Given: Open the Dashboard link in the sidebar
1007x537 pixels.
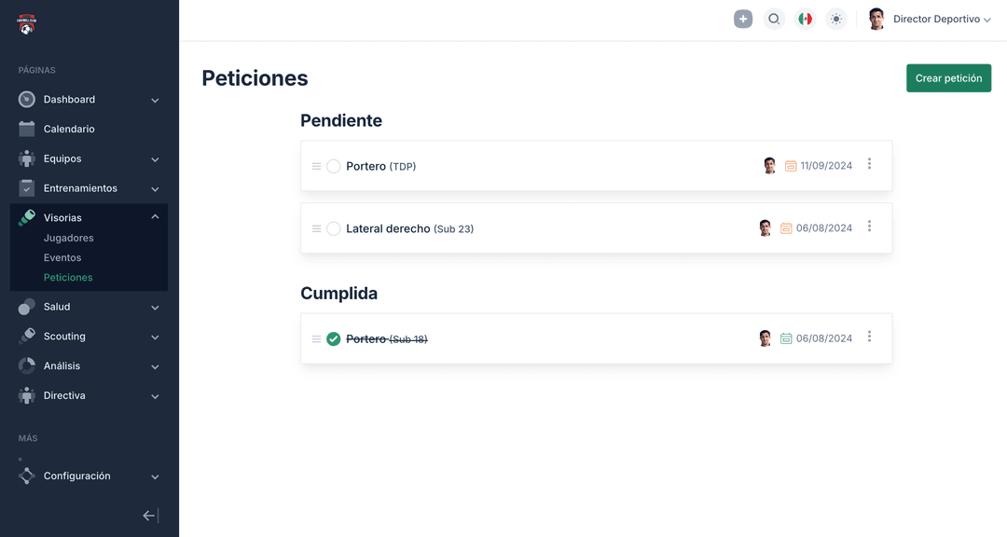Looking at the screenshot, I should pyautogui.click(x=69, y=99).
